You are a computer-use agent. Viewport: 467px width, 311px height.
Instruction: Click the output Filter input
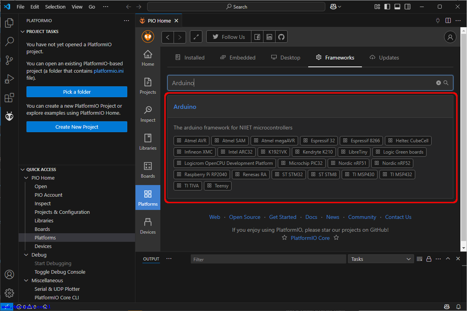point(269,259)
